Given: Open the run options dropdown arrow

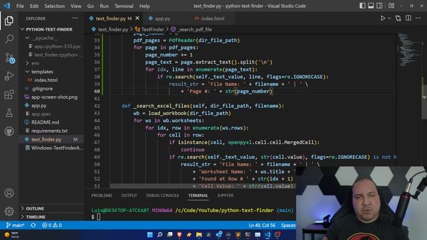Looking at the screenshot, I should 390,18.
